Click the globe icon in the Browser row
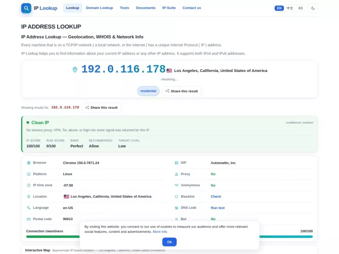The height and width of the screenshot is (254, 339). [29, 163]
